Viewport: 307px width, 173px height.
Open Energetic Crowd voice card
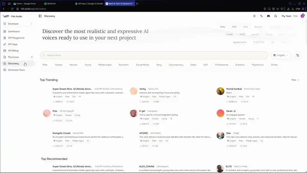point(61,133)
